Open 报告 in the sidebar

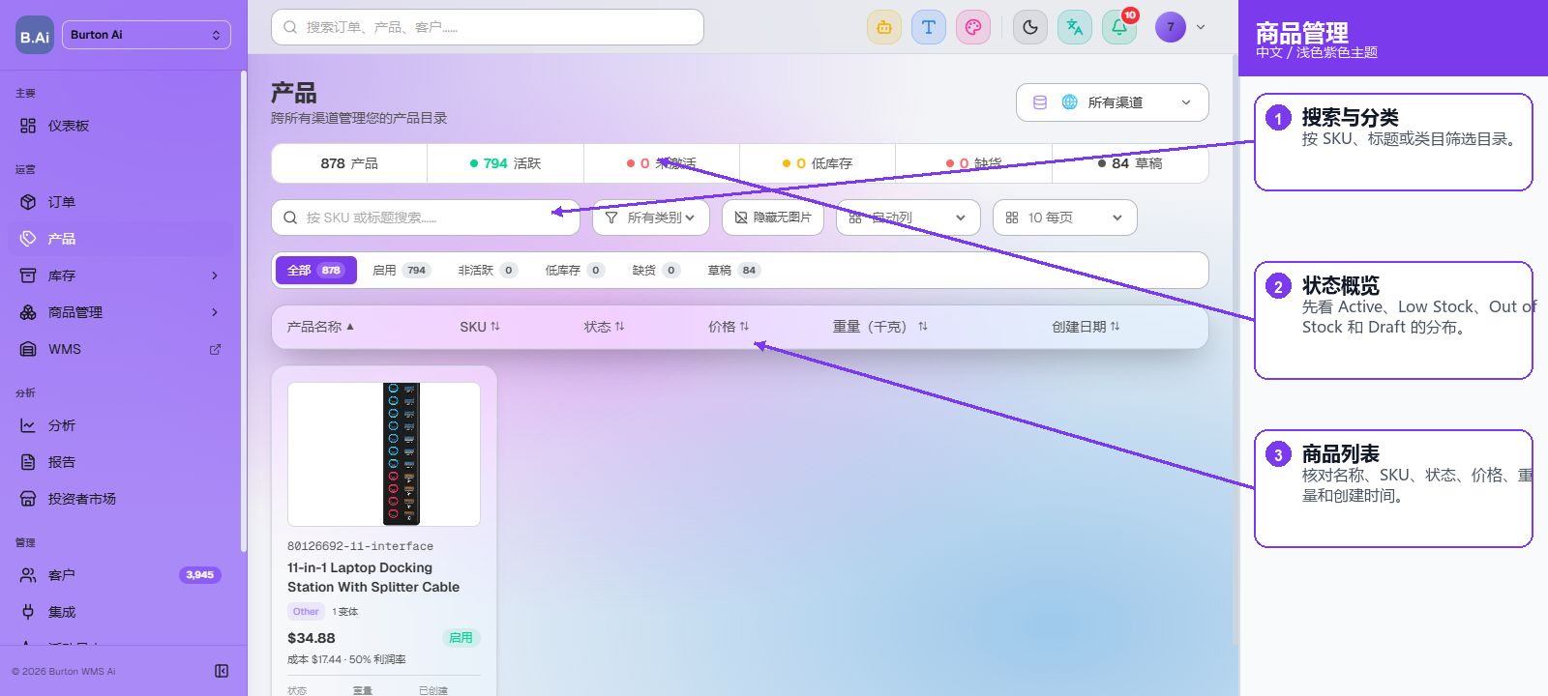click(120, 462)
